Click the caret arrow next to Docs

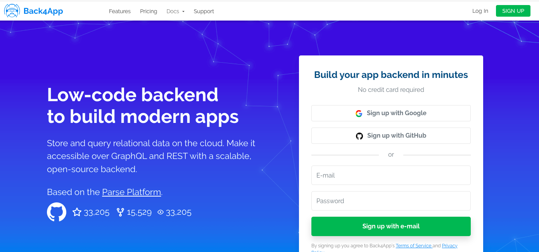click(183, 12)
